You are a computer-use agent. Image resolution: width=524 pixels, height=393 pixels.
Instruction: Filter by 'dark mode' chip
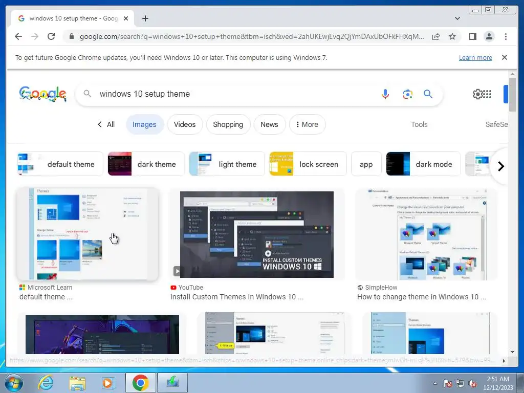423,164
